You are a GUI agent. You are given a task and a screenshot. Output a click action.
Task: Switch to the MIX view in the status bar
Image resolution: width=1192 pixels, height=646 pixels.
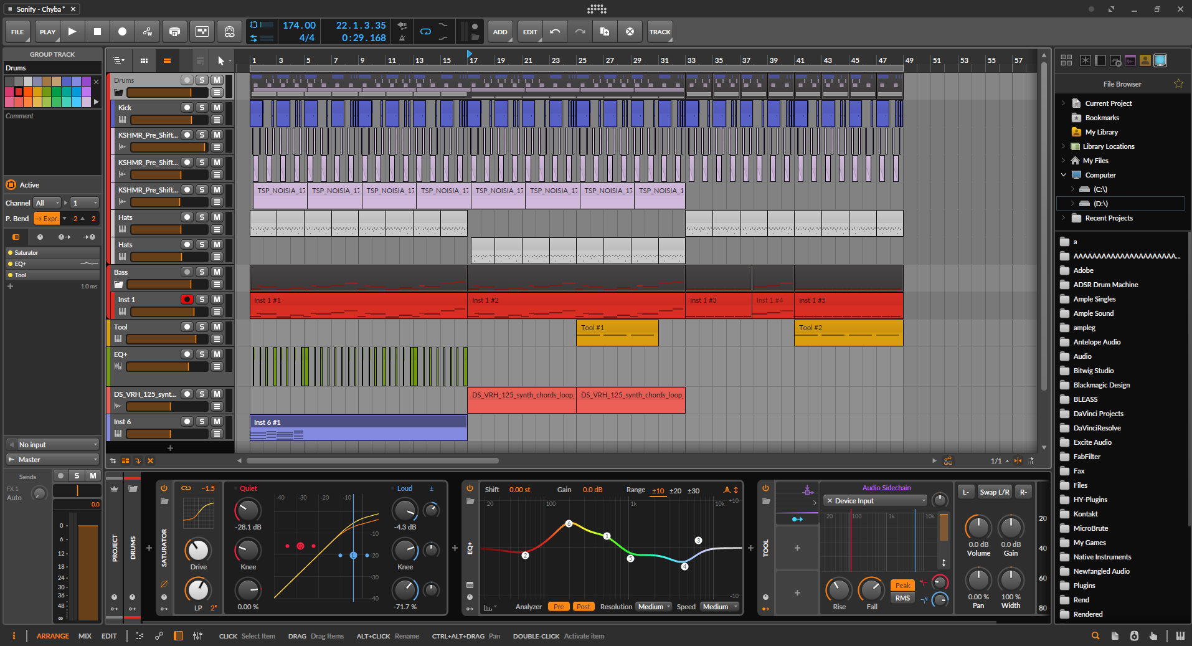click(85, 636)
